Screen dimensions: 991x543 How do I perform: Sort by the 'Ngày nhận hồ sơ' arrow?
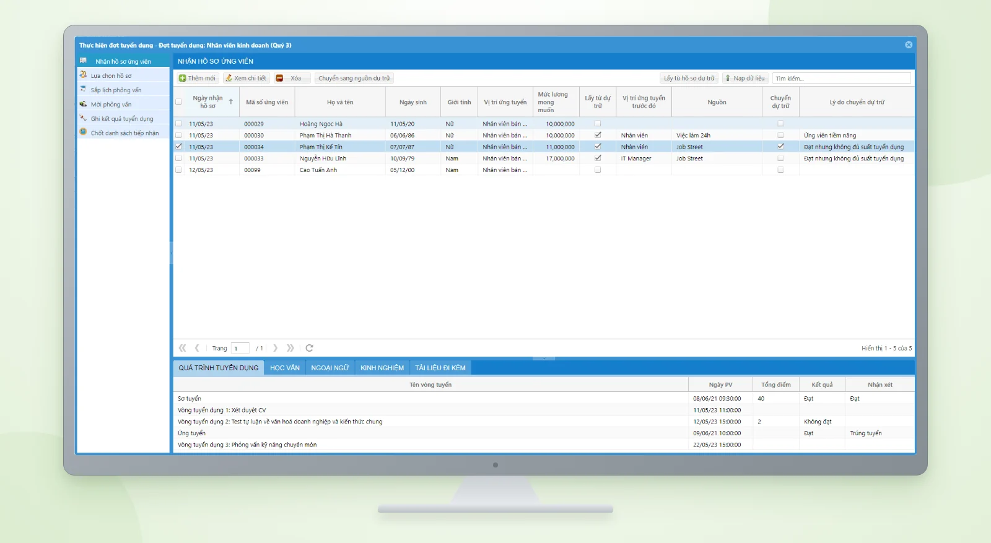click(x=230, y=102)
